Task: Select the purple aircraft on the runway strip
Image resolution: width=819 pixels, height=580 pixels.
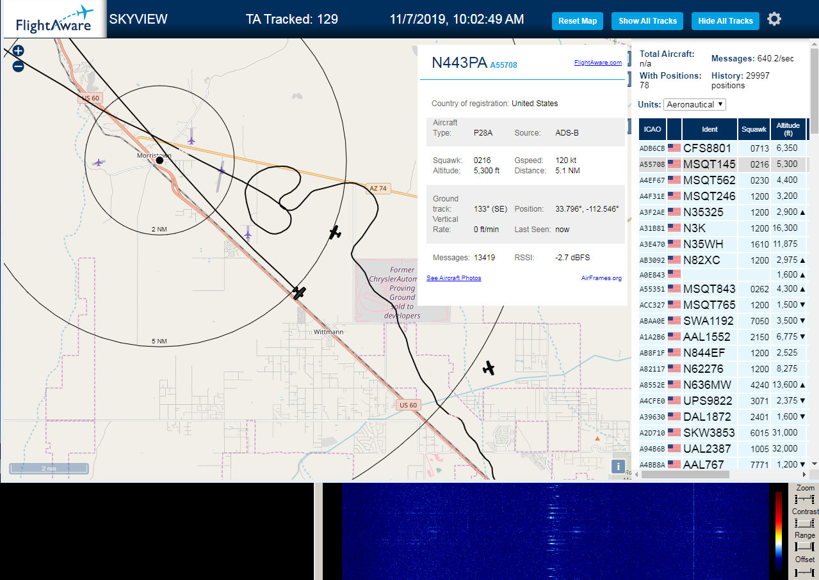Action: click(222, 169)
